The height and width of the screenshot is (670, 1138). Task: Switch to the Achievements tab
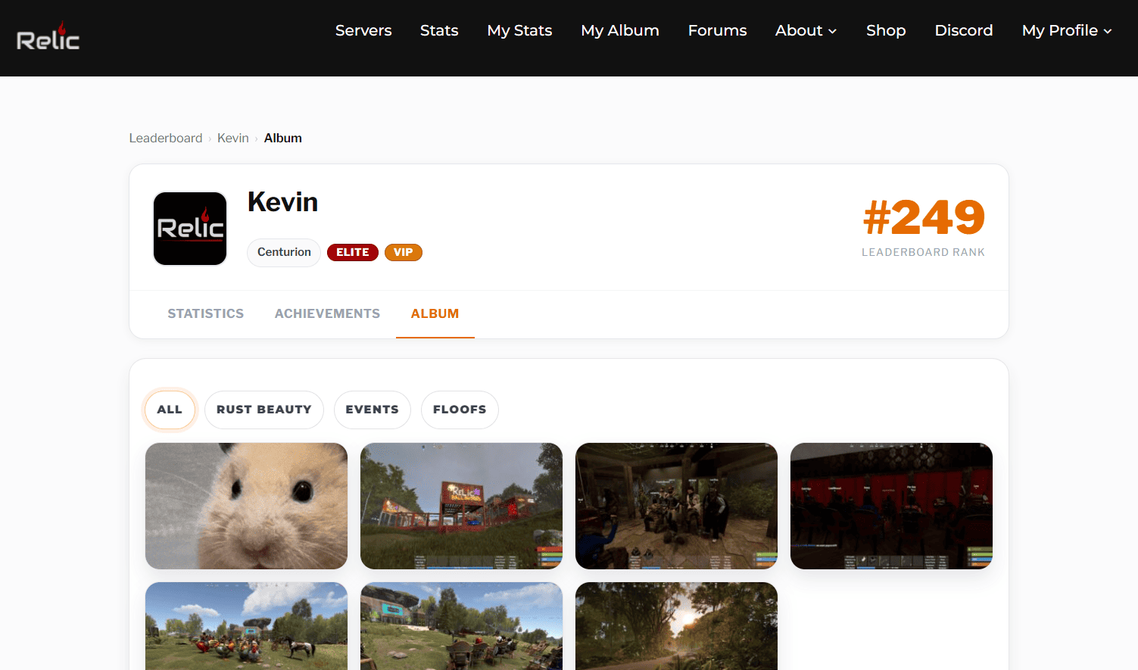tap(327, 313)
